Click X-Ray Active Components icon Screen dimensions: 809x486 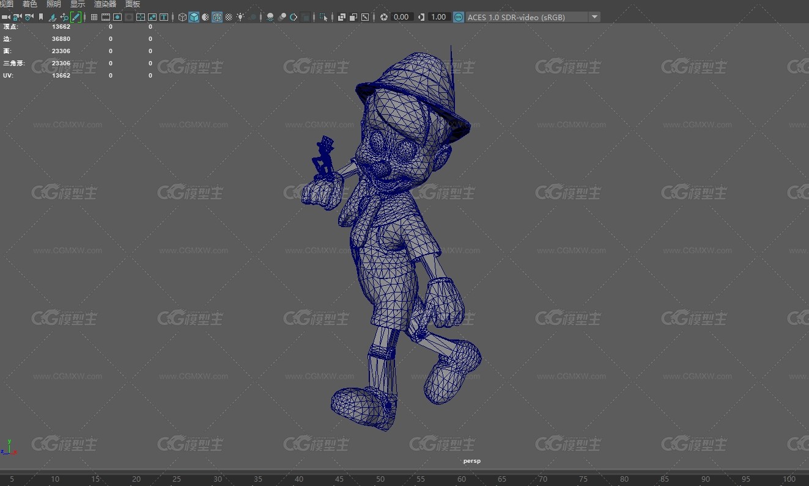tap(353, 17)
